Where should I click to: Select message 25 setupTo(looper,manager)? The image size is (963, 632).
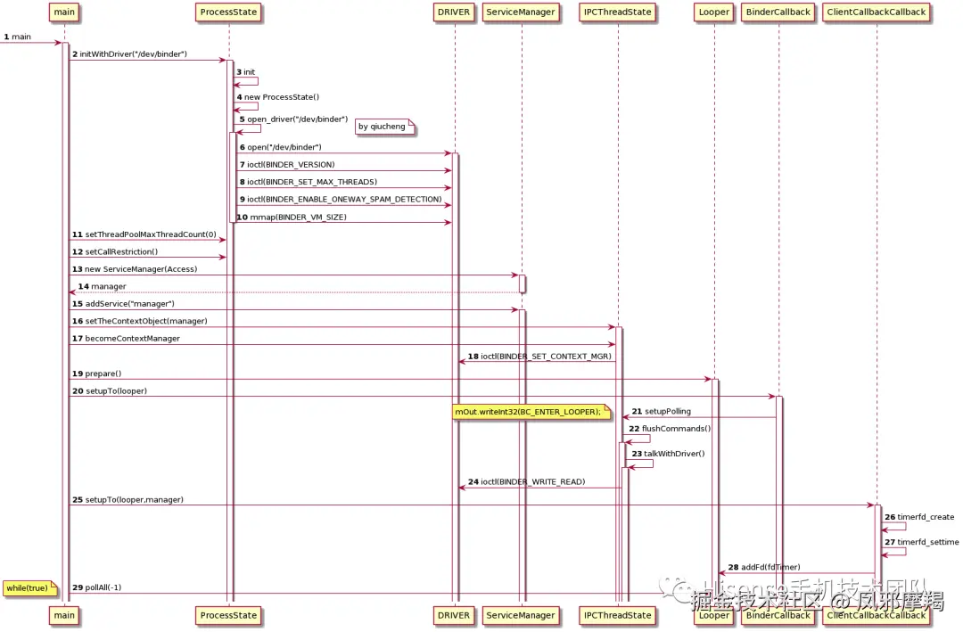(128, 500)
